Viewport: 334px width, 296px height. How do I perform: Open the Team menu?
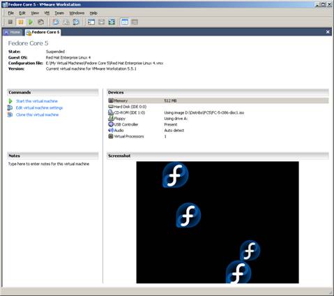tap(59, 13)
